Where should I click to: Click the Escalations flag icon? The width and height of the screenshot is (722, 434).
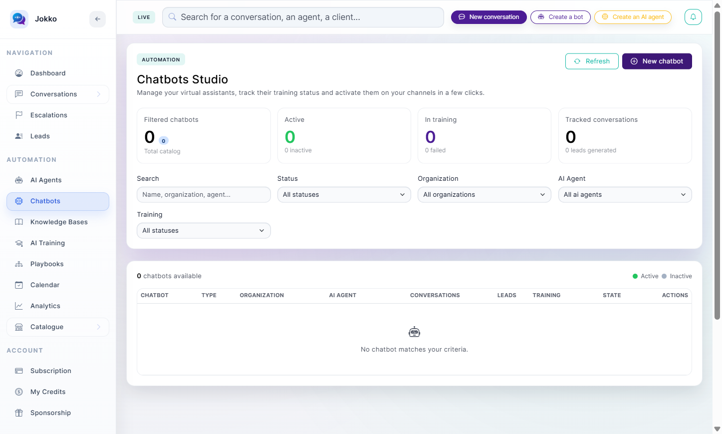pyautogui.click(x=19, y=115)
